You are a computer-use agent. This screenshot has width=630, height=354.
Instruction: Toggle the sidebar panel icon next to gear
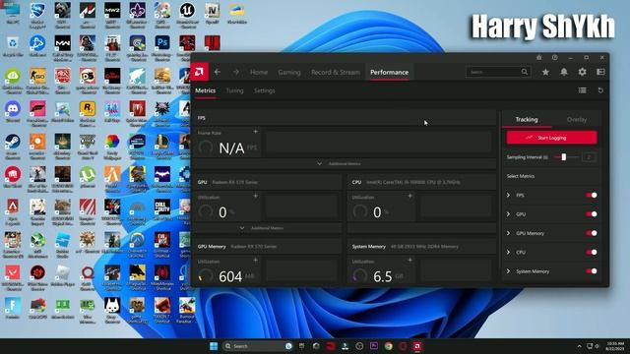coord(600,72)
